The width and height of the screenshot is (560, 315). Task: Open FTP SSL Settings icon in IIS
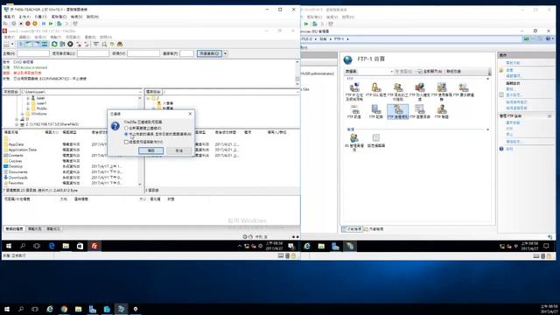375,90
